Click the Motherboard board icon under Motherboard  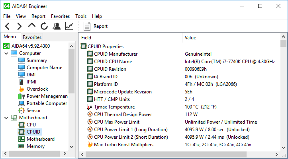pyautogui.click(x=22, y=139)
